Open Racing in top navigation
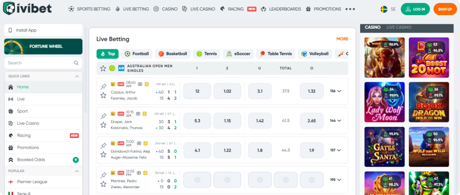This screenshot has width=460, height=195. coord(238,9)
